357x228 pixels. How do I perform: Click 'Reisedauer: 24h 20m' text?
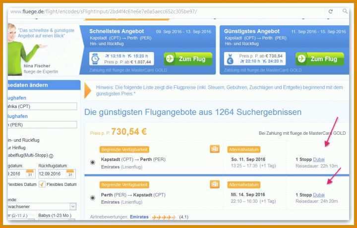point(316,201)
